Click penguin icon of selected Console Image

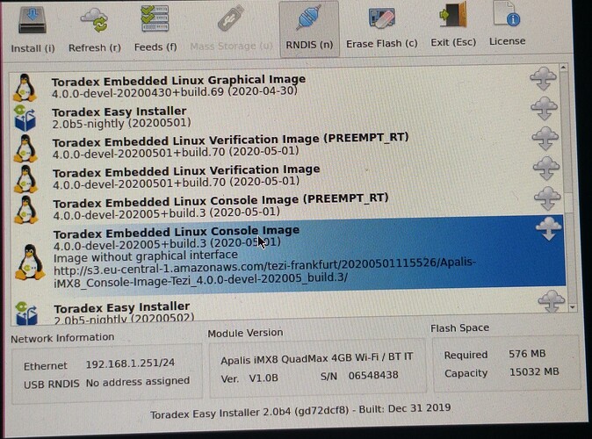point(30,262)
